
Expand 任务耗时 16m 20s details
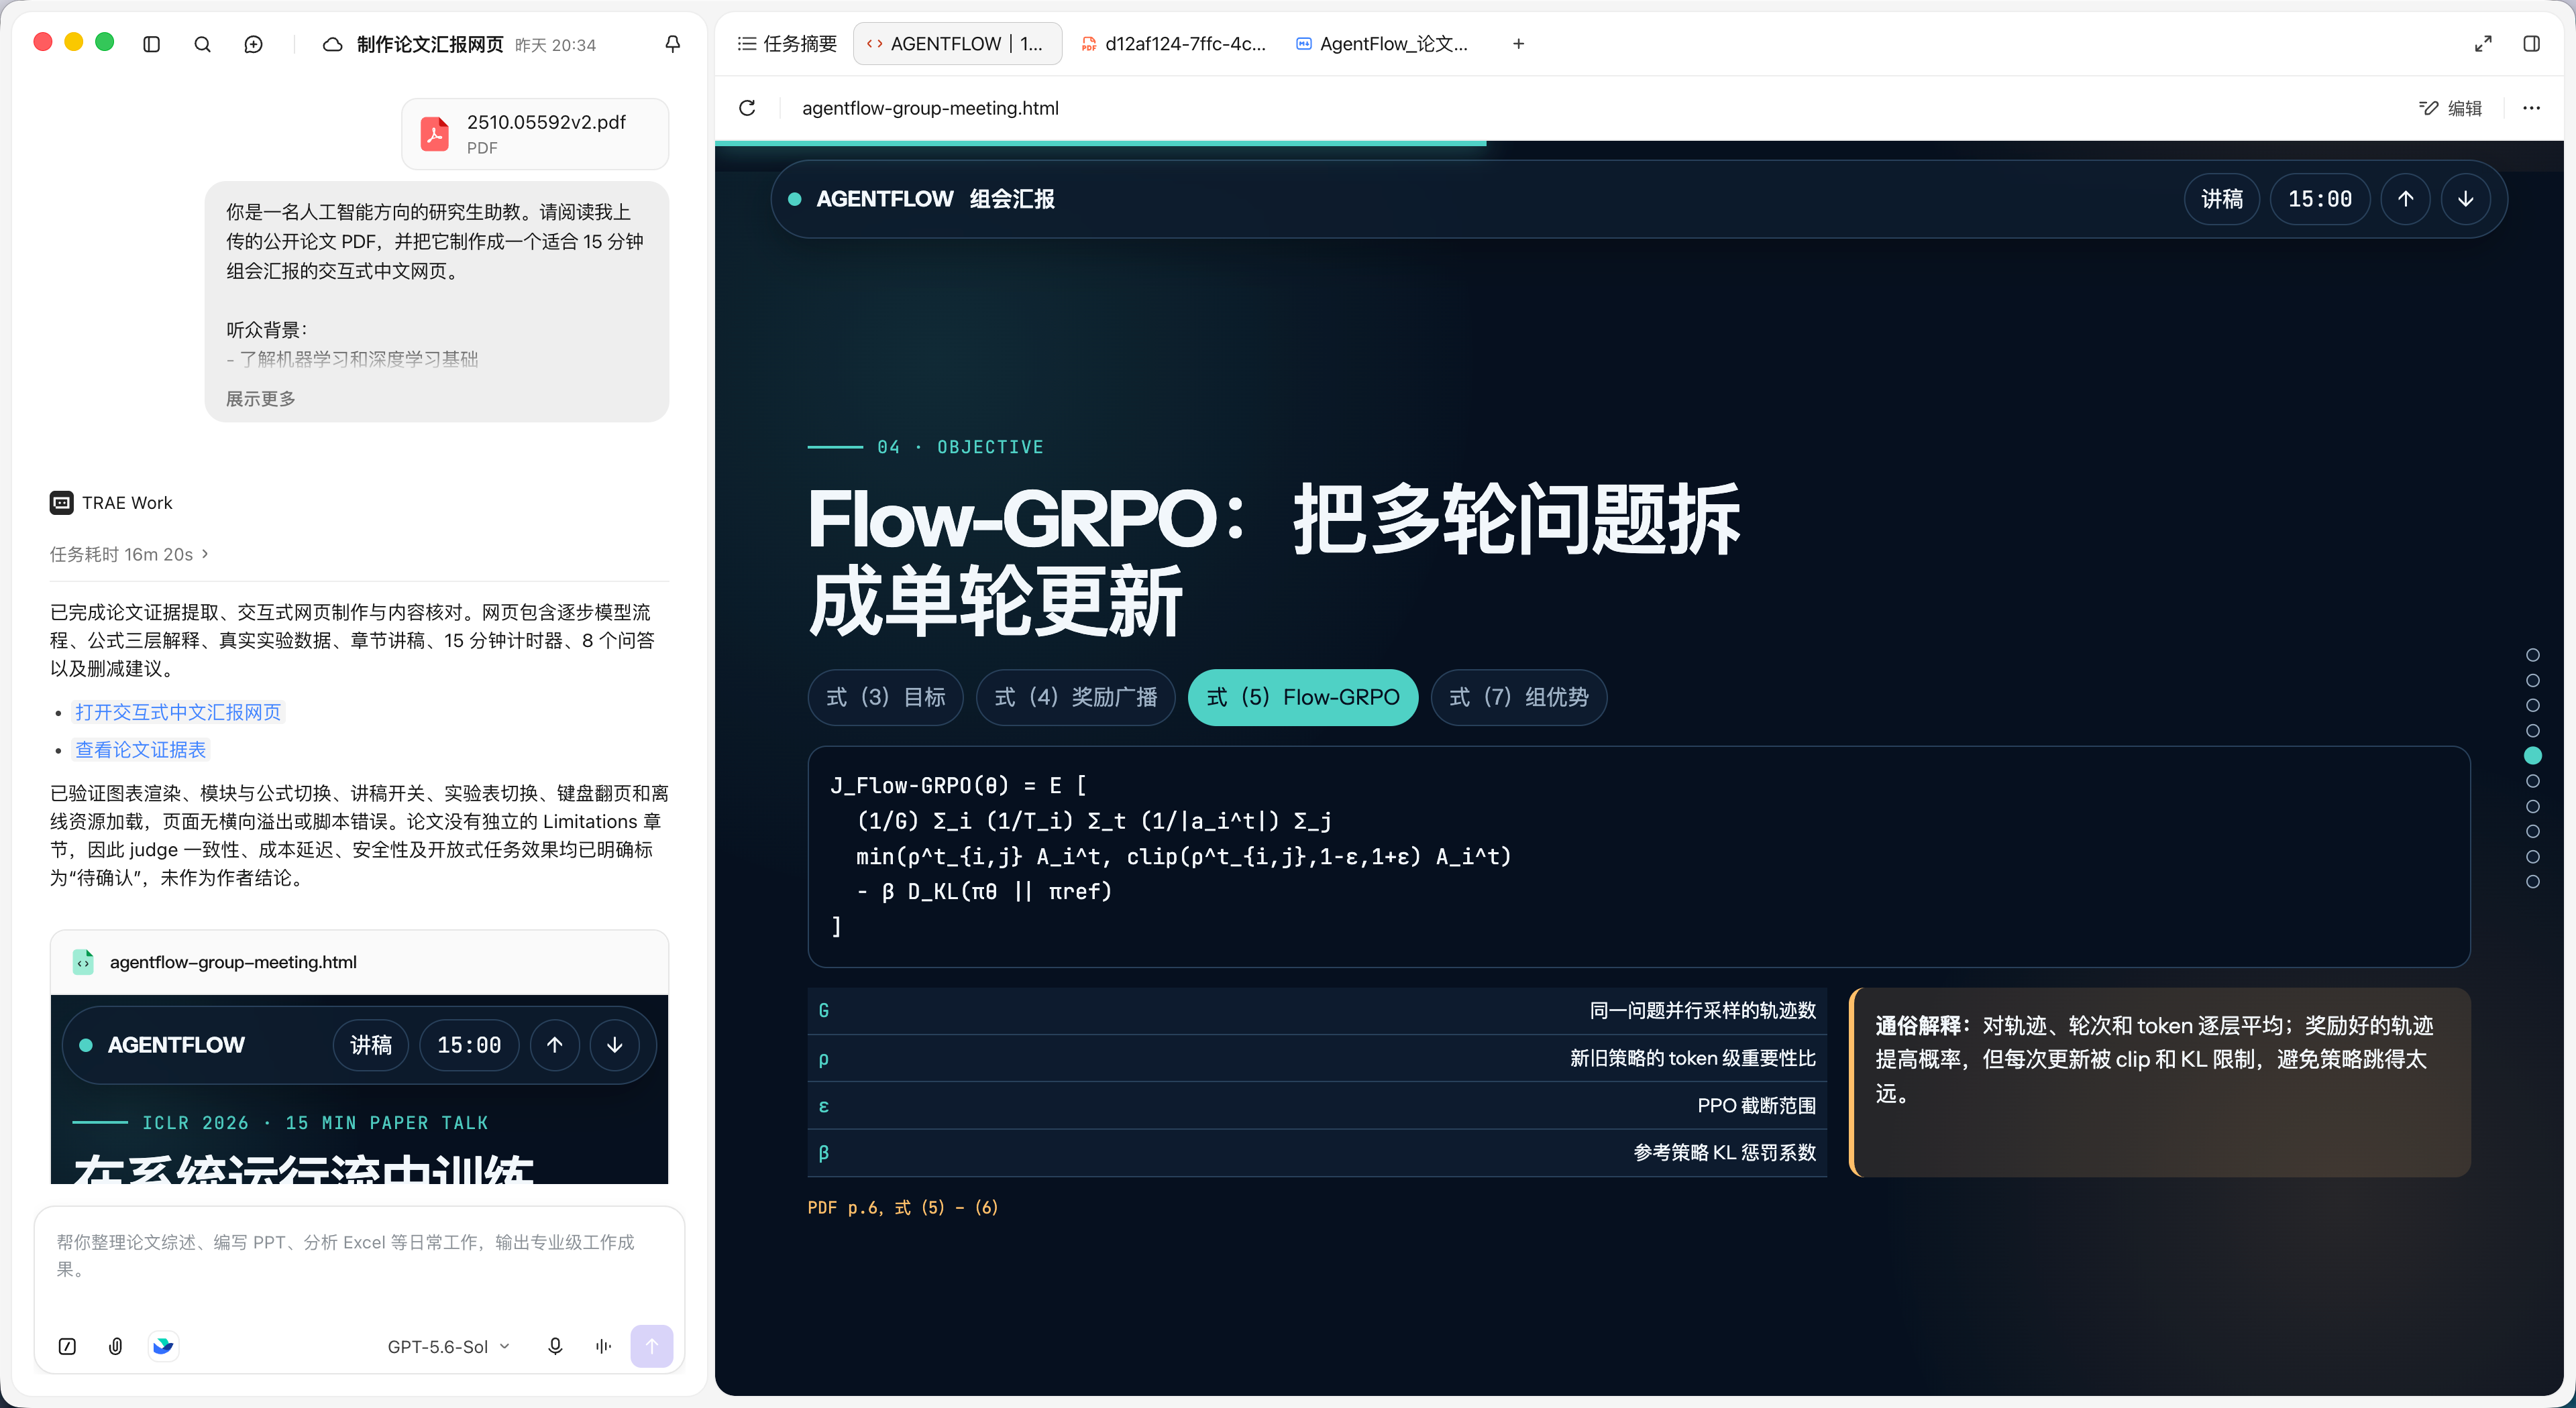coord(129,554)
